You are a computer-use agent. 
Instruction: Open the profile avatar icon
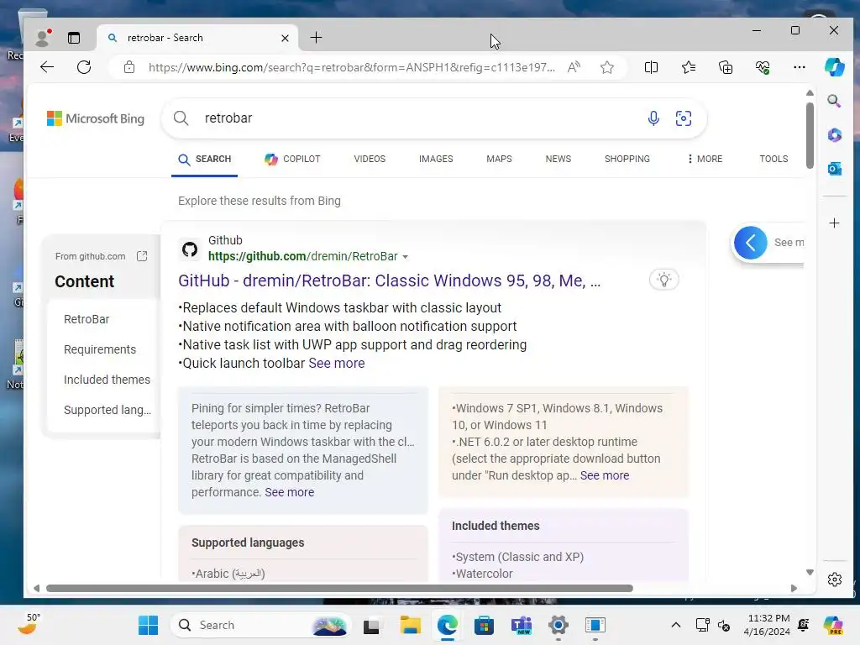point(42,37)
